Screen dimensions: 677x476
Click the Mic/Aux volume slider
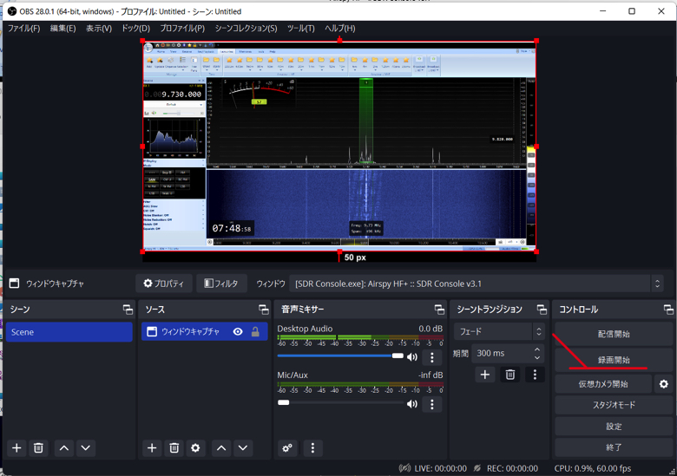(340, 402)
